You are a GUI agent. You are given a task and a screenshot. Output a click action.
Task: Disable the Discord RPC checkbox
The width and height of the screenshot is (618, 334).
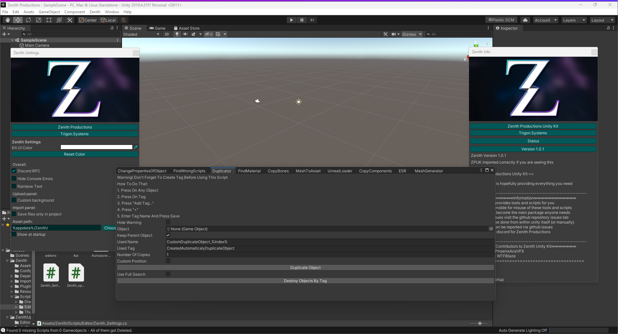coord(14,171)
